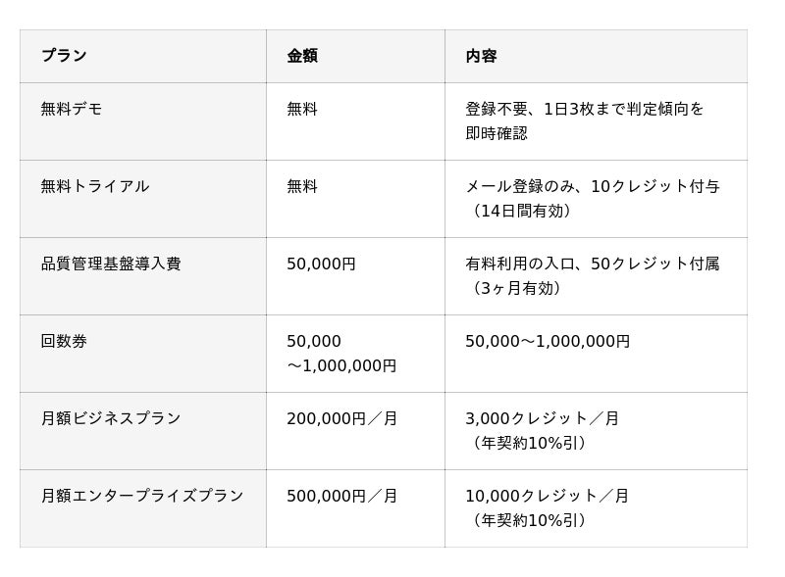The image size is (785, 577).
Task: Click the プラン column header
Action: [64, 56]
